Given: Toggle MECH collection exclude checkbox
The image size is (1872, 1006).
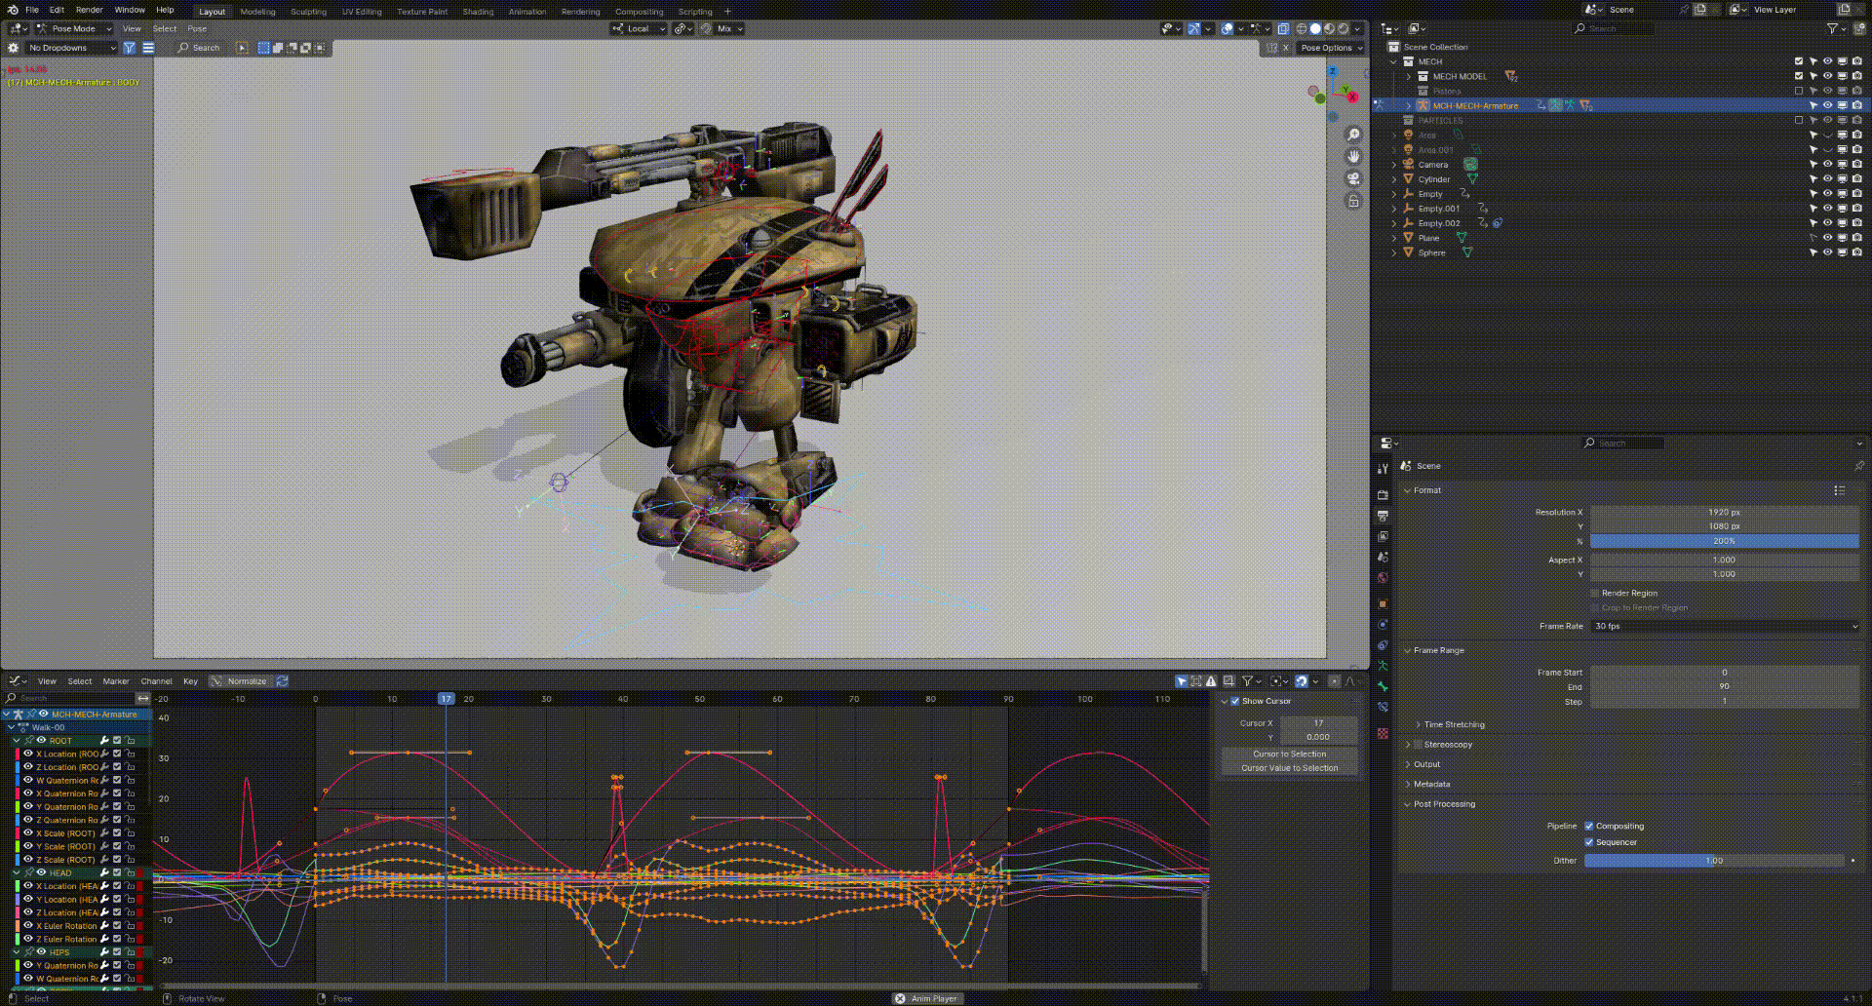Looking at the screenshot, I should pos(1799,61).
